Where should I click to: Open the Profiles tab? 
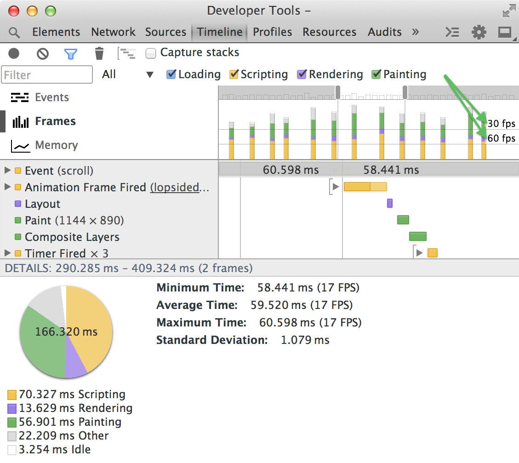[x=272, y=32]
